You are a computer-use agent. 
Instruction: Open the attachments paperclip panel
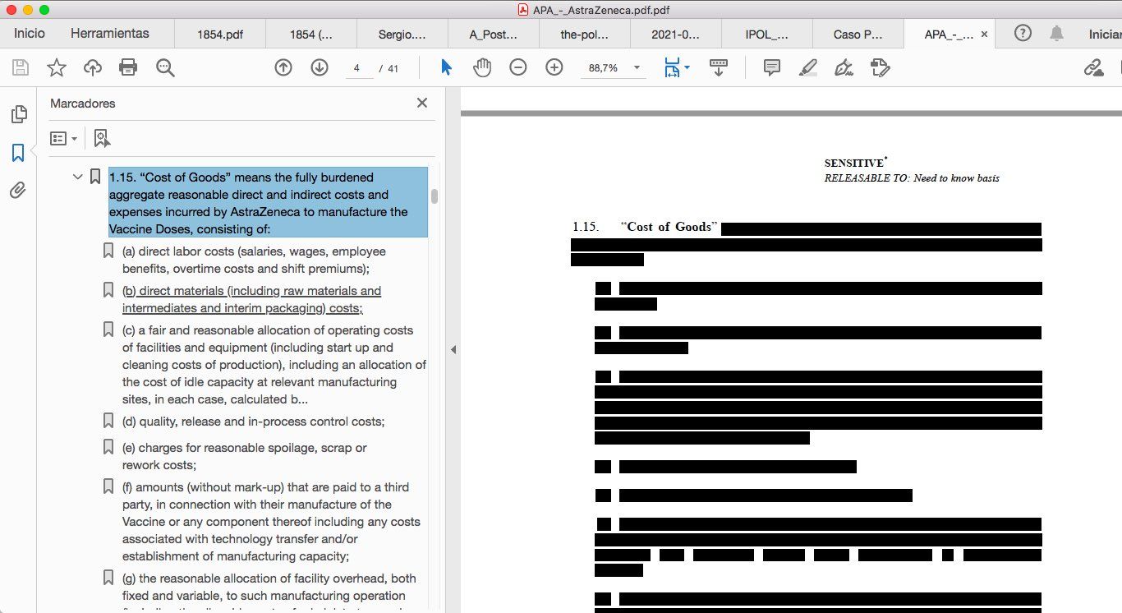(x=17, y=190)
